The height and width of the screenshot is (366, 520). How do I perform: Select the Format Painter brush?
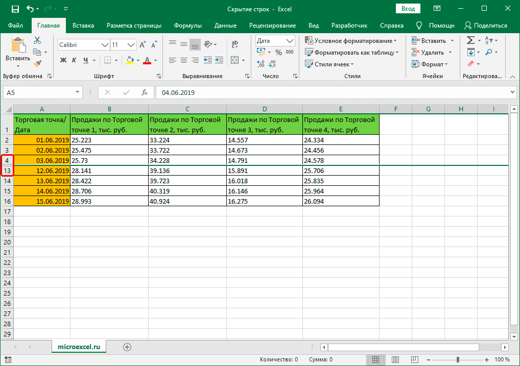pyautogui.click(x=37, y=63)
